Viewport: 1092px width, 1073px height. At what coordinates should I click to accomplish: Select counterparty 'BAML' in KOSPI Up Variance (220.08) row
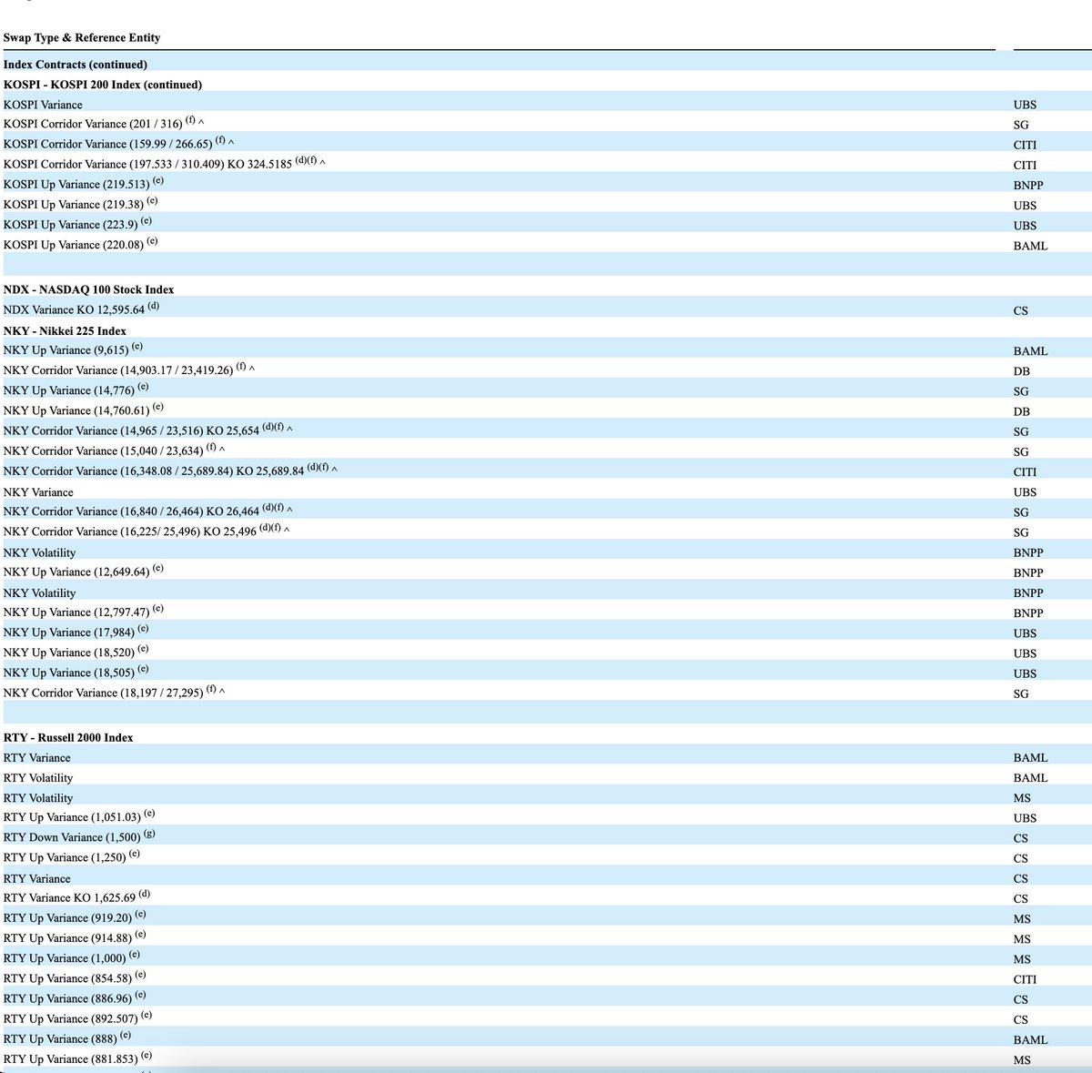pyautogui.click(x=1030, y=246)
